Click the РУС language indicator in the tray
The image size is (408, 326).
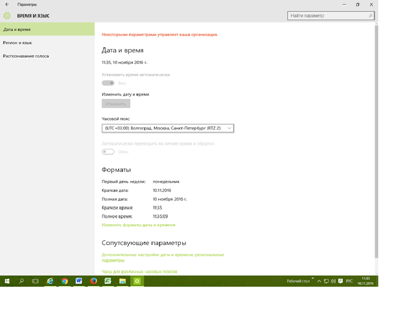[349, 281]
